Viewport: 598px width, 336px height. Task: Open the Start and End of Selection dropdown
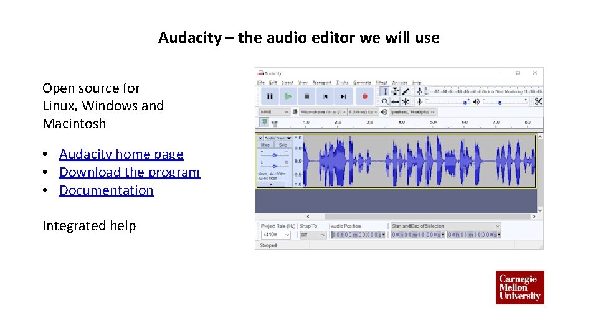(445, 226)
